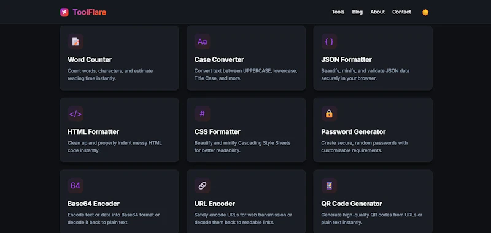
Task: Click the ToolFlare logo icon
Action: [64, 12]
